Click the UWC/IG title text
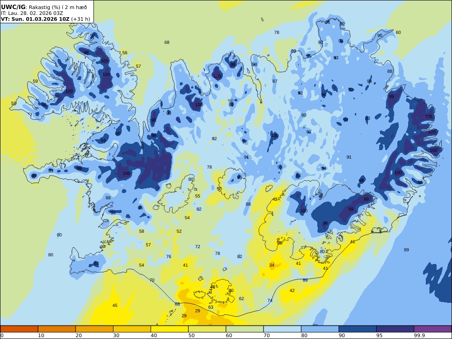 coord(13,7)
